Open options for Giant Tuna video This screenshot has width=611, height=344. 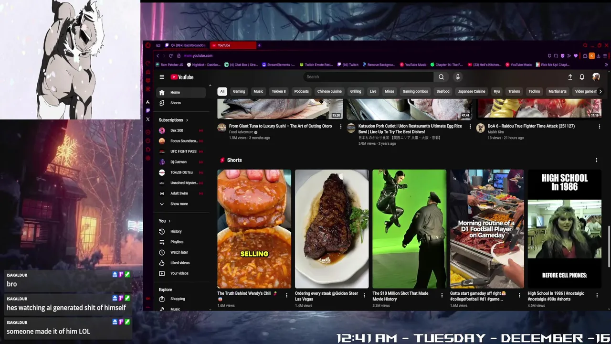click(x=340, y=127)
